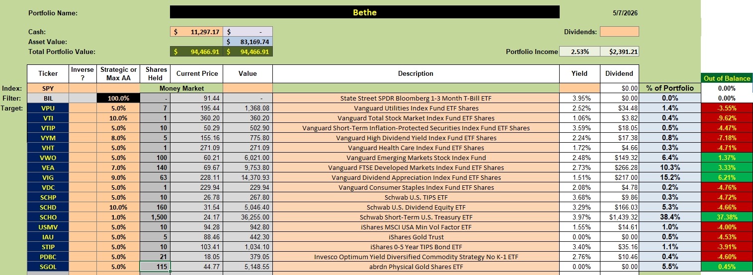Select the VDC ticker cell
753x275 pixels.
click(48, 187)
